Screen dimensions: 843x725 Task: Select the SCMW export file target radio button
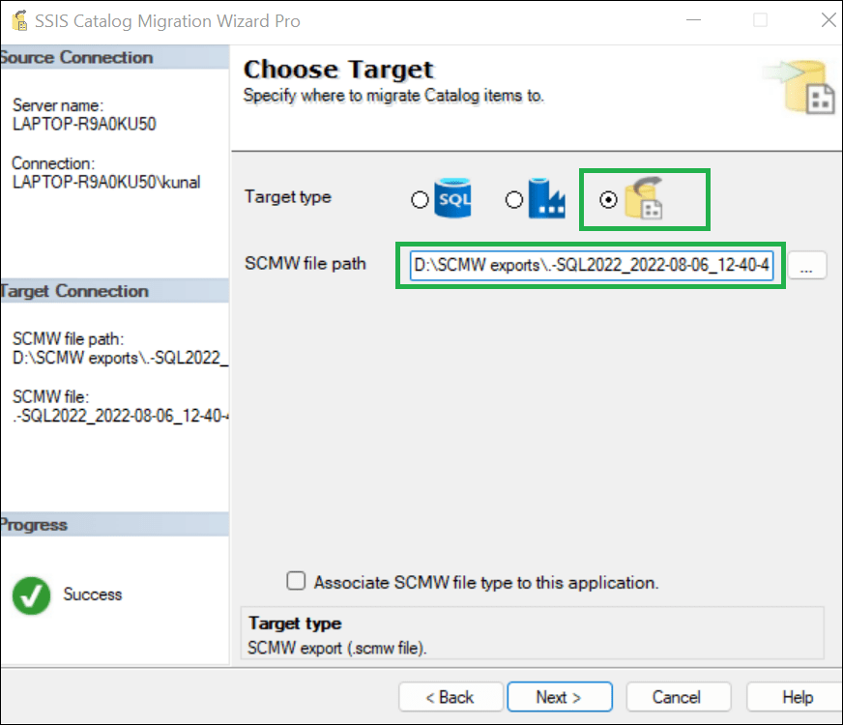click(609, 200)
